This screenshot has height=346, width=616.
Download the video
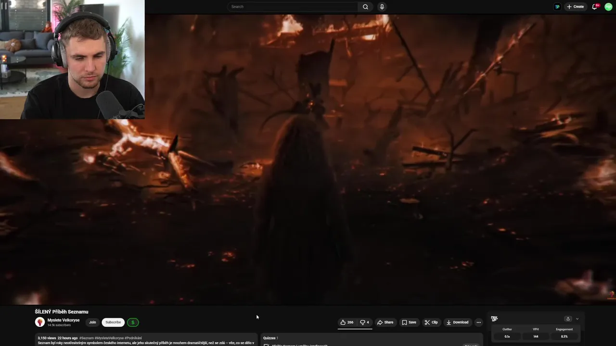click(x=457, y=322)
